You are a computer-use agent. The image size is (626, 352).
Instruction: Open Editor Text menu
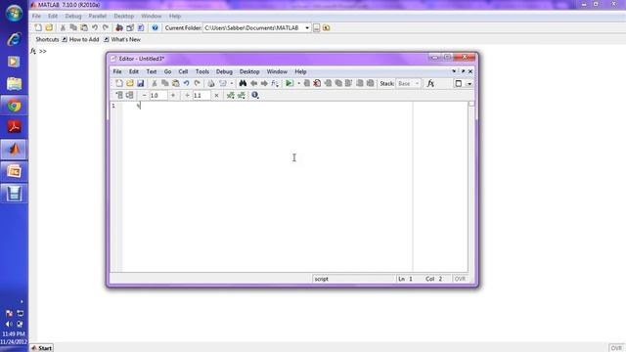152,71
